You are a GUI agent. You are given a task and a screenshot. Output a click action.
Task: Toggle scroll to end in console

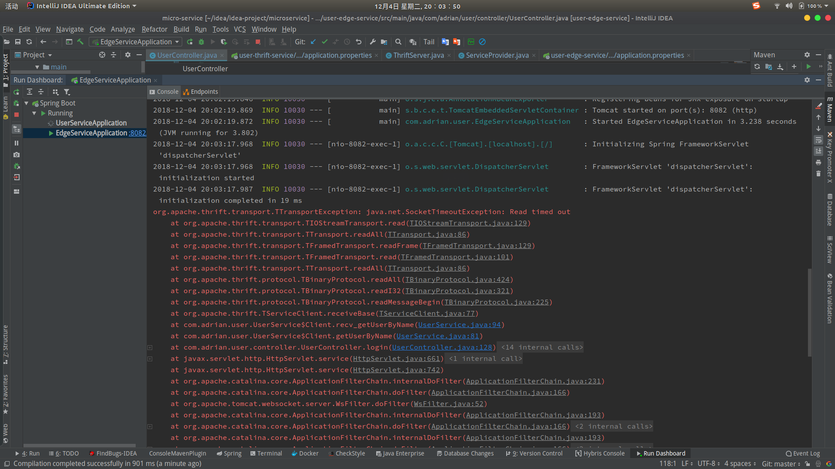(818, 151)
